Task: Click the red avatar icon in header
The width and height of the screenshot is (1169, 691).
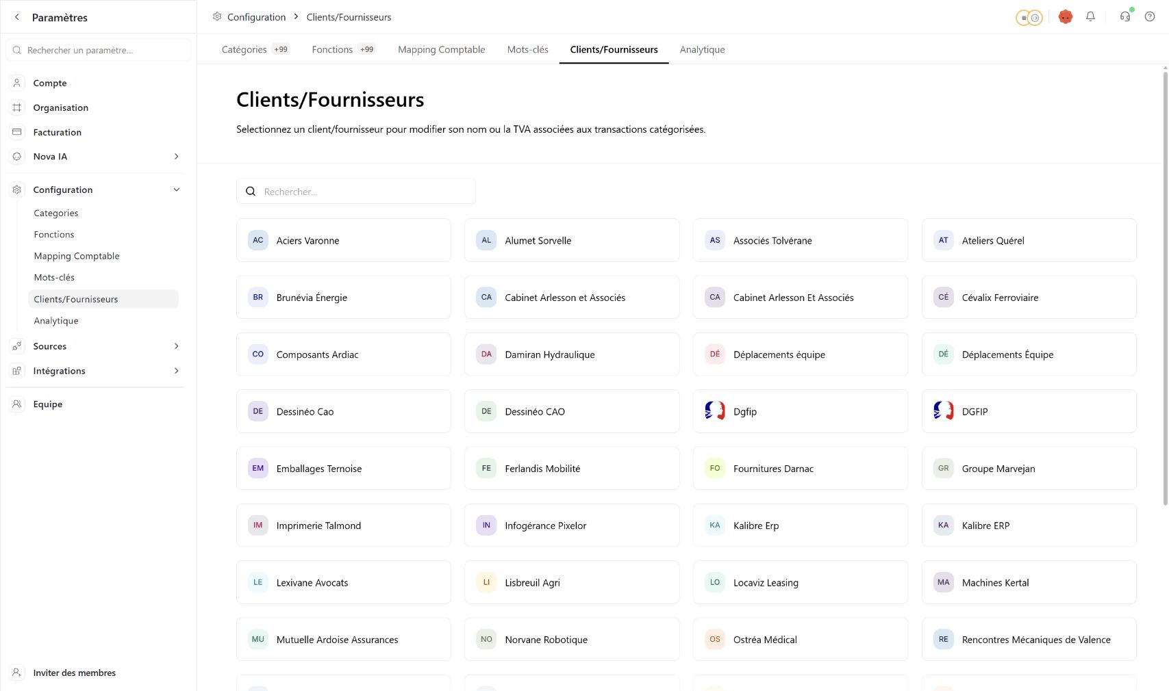Action: (1065, 16)
